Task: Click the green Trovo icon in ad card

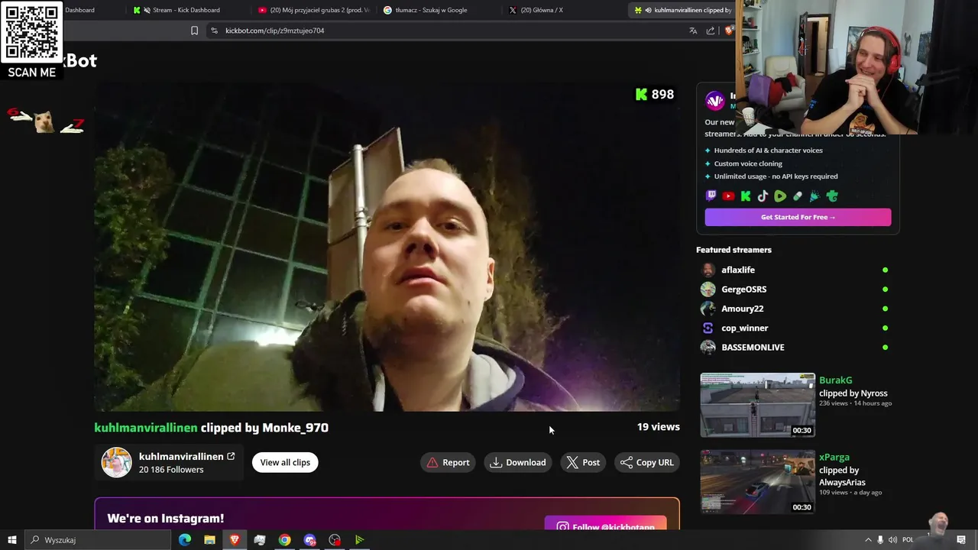Action: [x=832, y=196]
